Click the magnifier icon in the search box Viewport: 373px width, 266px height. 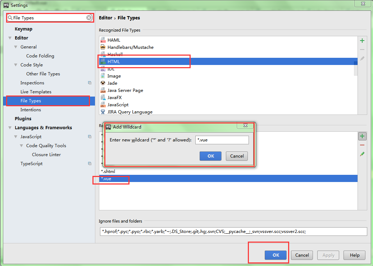(x=10, y=18)
